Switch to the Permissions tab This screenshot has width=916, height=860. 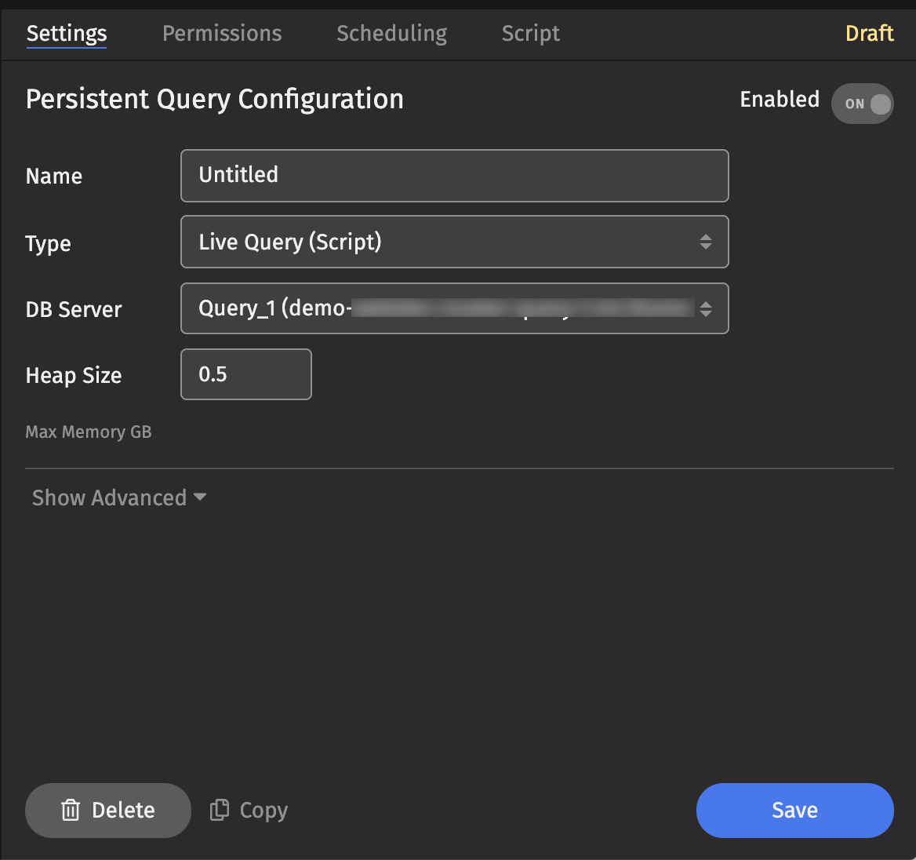222,33
